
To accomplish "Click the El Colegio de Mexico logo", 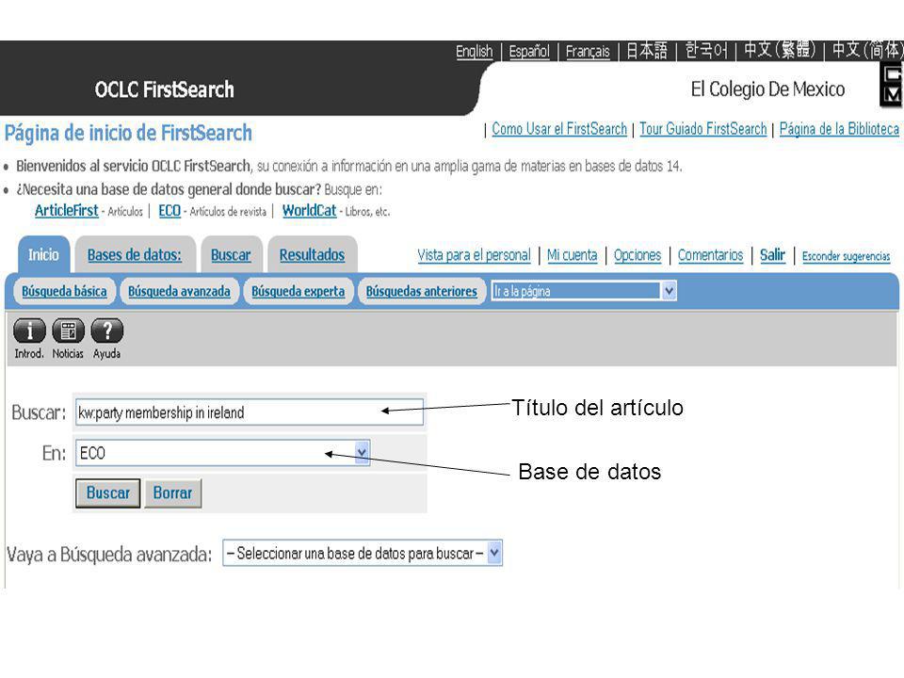I will coord(892,86).
